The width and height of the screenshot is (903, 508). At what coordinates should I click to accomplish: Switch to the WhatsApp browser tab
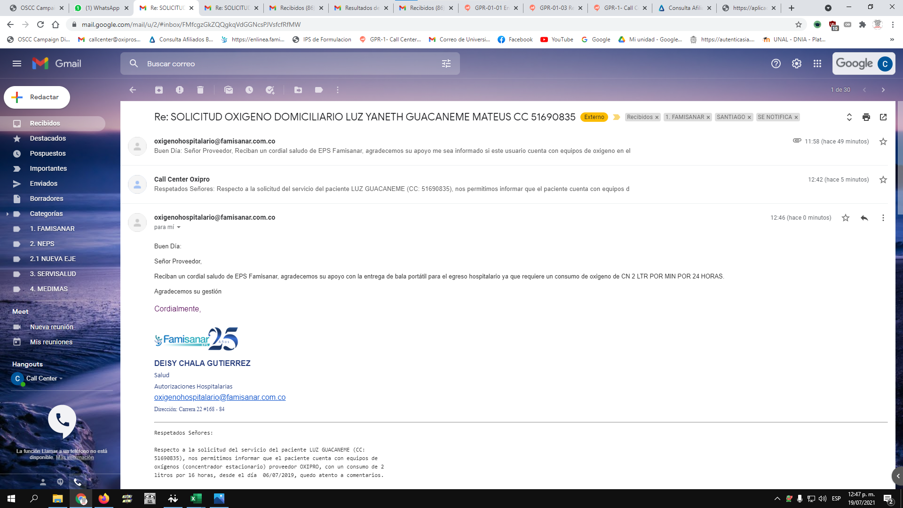coord(102,8)
